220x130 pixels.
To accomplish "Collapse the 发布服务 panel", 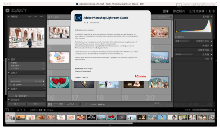I will pyautogui.click(x=9, y=100).
